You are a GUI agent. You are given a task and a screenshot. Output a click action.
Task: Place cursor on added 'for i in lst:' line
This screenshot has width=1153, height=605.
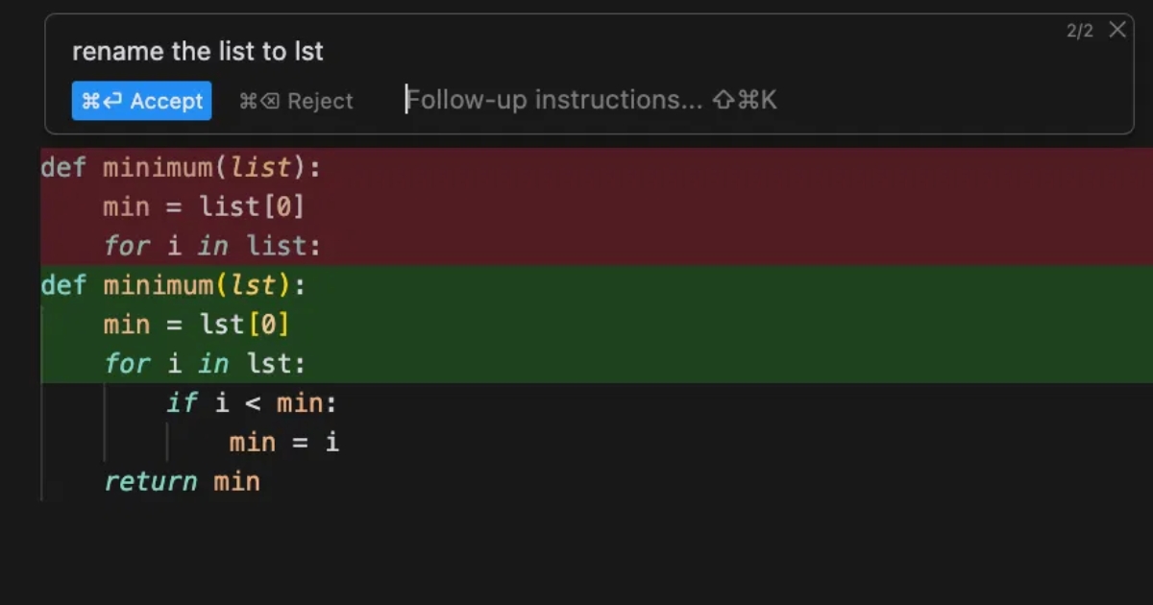pyautogui.click(x=204, y=364)
